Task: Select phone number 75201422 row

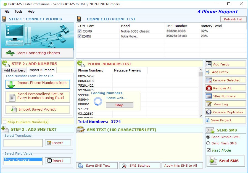Action: [86, 86]
